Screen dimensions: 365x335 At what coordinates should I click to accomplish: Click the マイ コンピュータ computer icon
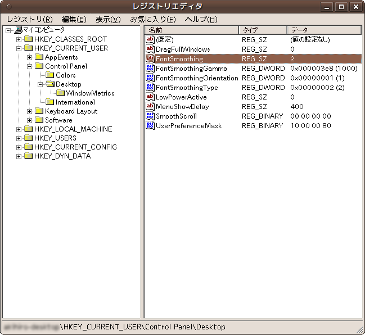19,30
